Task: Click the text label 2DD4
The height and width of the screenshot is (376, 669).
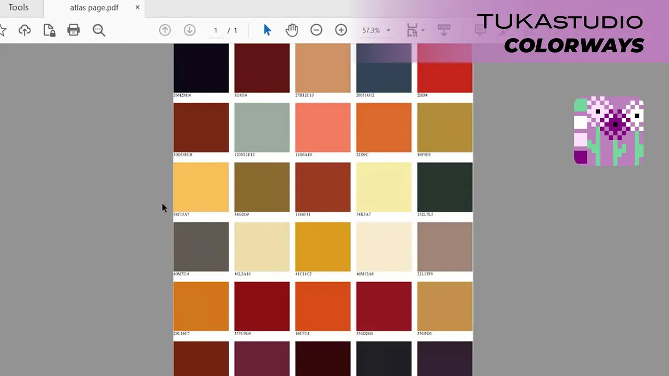Action: click(x=422, y=95)
